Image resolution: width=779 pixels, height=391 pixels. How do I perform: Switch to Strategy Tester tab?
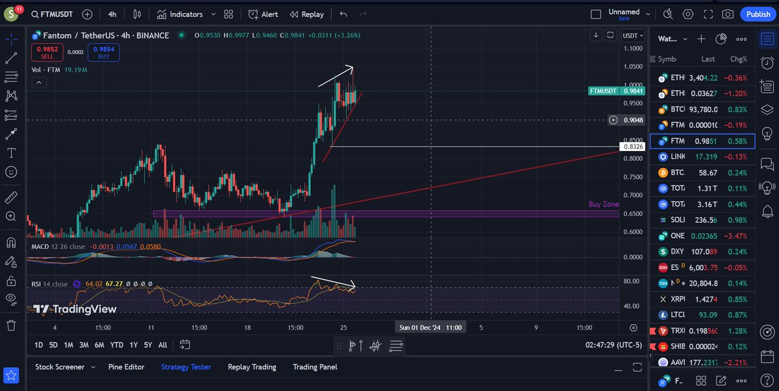[x=186, y=367]
